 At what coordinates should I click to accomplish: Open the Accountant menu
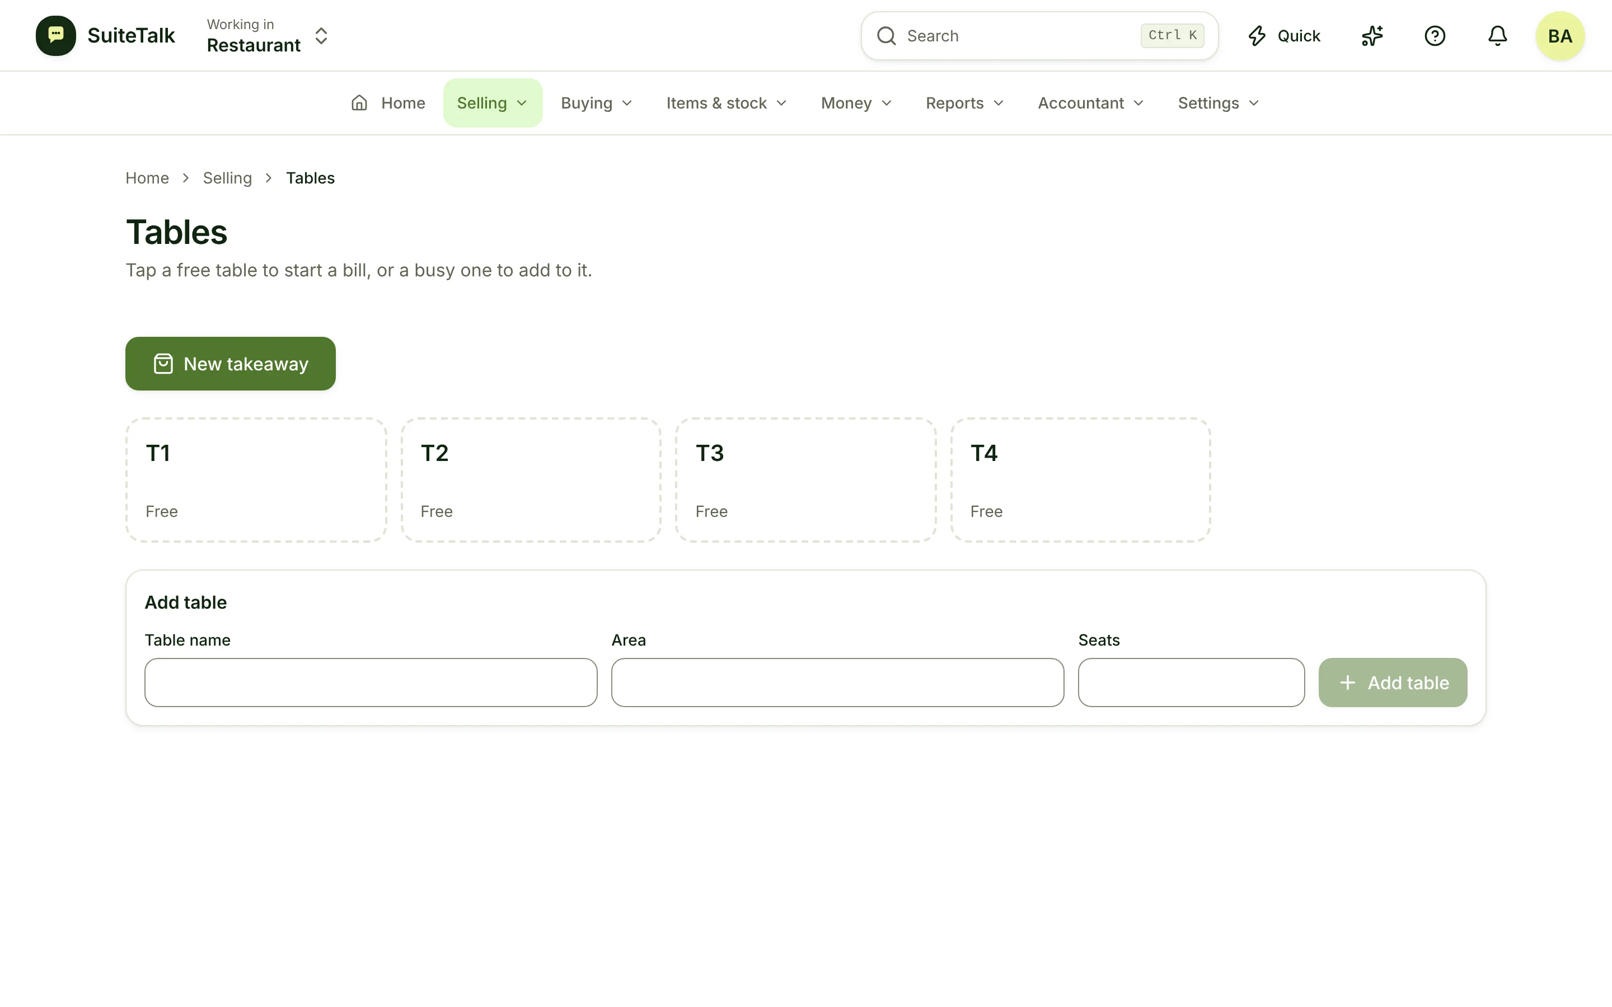[1090, 102]
